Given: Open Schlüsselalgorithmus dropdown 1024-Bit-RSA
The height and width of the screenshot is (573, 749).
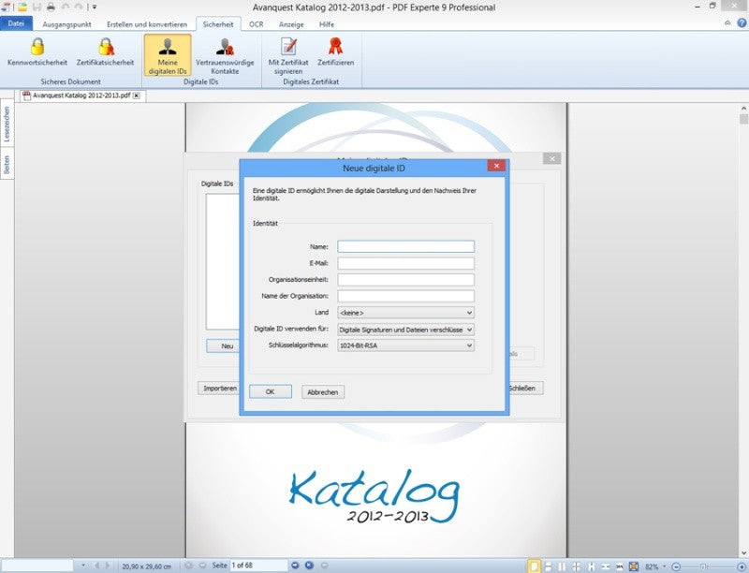Looking at the screenshot, I should (x=405, y=345).
